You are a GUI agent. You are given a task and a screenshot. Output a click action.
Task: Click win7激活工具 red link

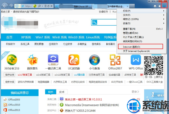(x=25, y=75)
